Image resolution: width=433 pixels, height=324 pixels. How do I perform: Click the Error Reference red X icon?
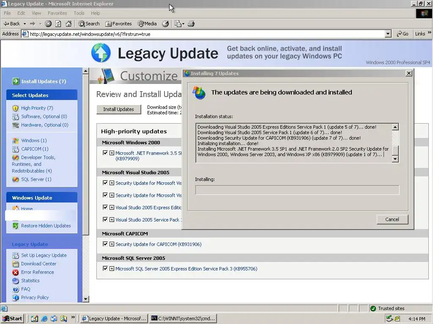pos(16,272)
